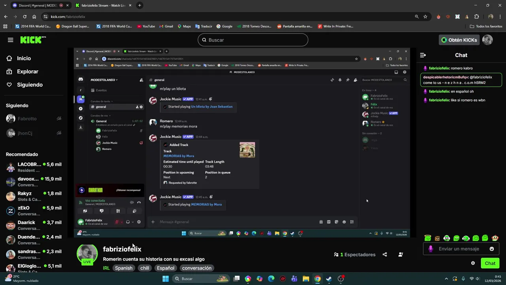The image size is (506, 285).
Task: Open the browser extensions puzzle icon
Action: coord(476,17)
